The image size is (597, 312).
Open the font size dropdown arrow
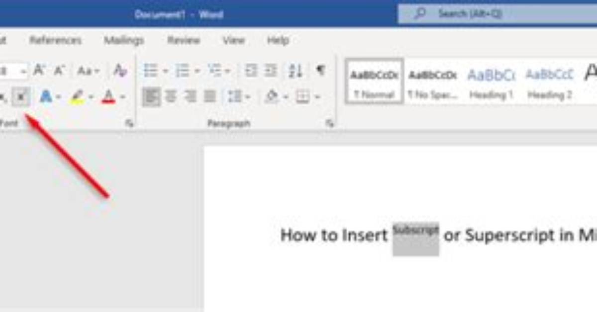point(23,72)
